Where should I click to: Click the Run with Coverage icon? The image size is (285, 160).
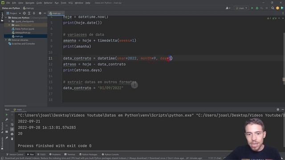click(x=262, y=8)
